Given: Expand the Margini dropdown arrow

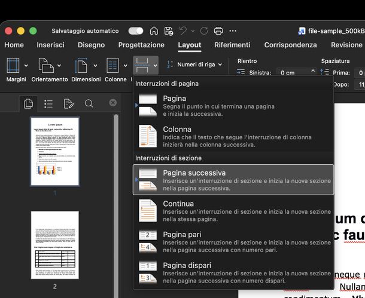Looking at the screenshot, I should [26, 66].
